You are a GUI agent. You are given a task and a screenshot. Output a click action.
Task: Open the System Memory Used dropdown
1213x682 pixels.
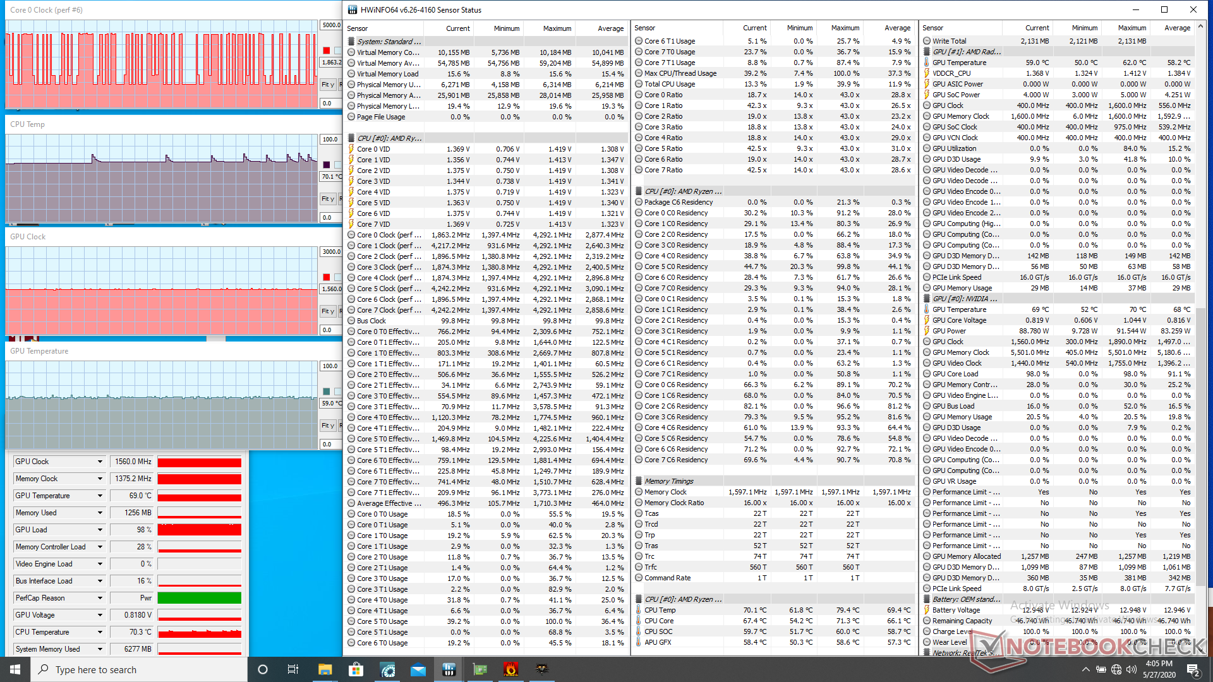(100, 649)
